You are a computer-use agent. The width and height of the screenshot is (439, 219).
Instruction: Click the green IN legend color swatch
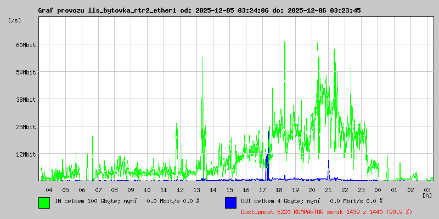(x=44, y=202)
